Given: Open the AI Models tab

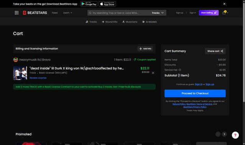Looking at the screenshot, I should point(150,22).
